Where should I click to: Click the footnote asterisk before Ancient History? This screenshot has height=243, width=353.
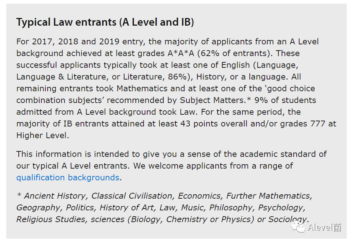point(19,195)
